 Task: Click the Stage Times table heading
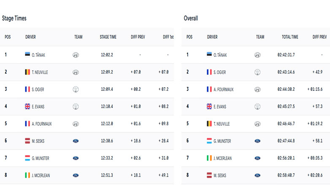[x=14, y=18]
